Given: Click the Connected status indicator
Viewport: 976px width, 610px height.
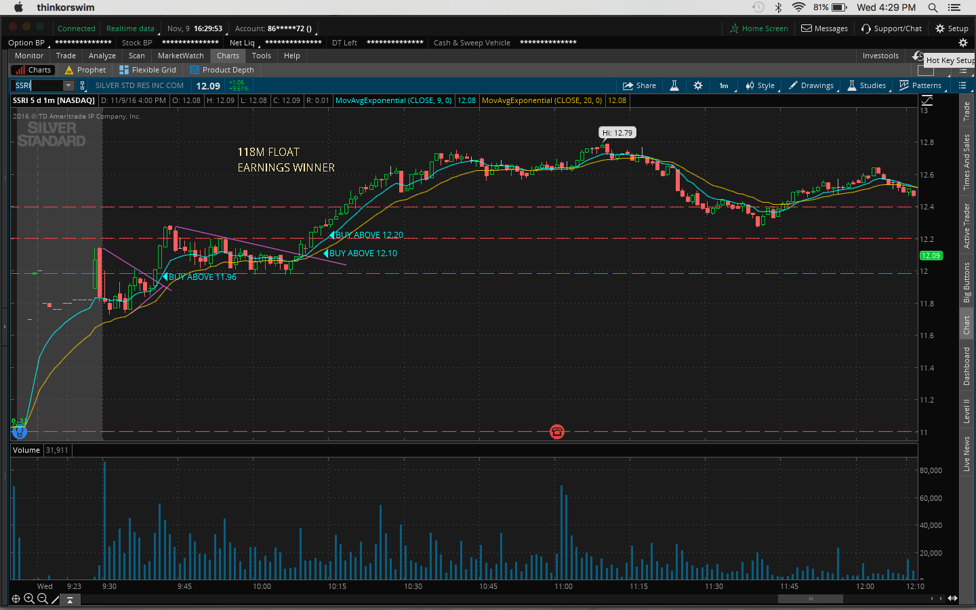Looking at the screenshot, I should pyautogui.click(x=77, y=28).
